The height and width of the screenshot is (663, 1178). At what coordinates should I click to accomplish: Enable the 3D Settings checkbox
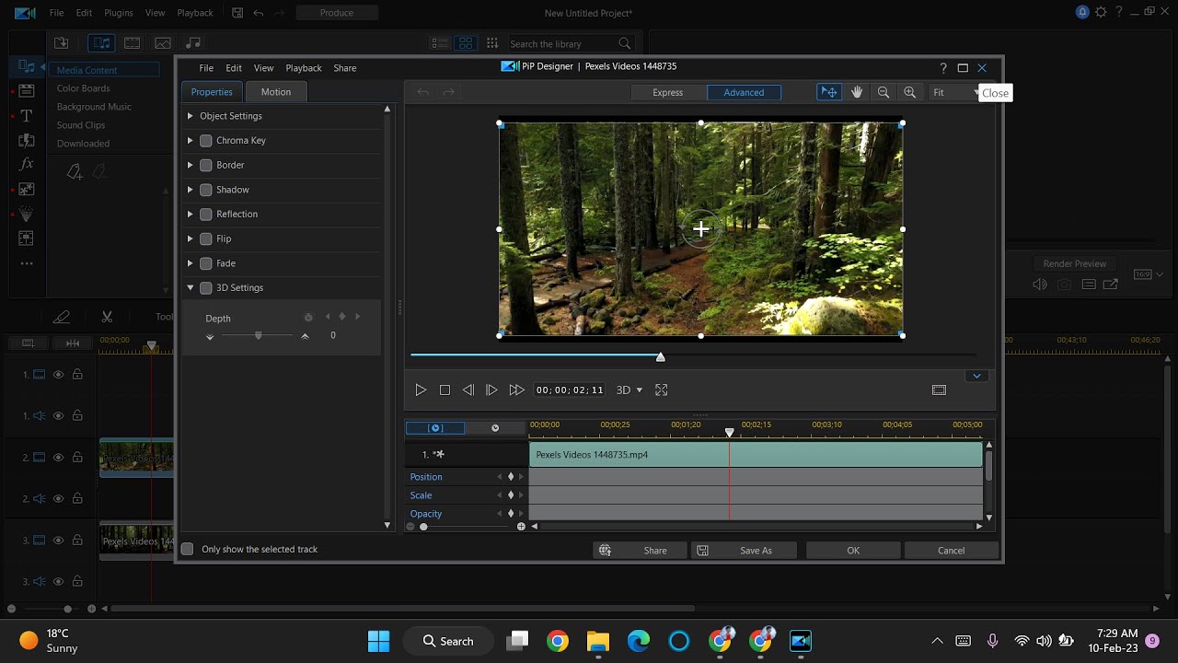tap(206, 288)
